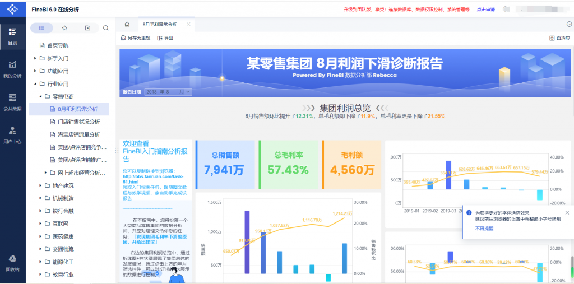Click 另存为主题 button

[x=136, y=38]
